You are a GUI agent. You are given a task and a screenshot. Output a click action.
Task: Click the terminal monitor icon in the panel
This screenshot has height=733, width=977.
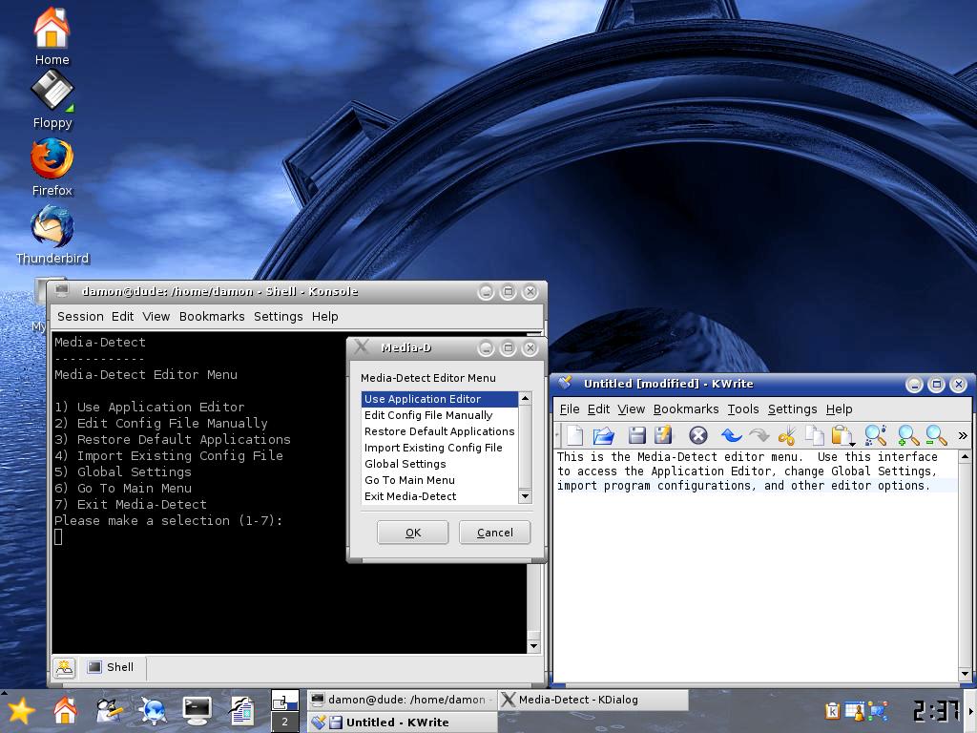pos(197,711)
